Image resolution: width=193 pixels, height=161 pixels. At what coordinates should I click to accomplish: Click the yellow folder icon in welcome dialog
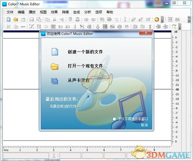[x=54, y=66]
